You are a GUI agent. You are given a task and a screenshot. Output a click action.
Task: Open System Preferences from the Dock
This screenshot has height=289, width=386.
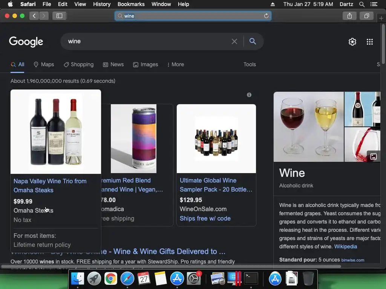pyautogui.click(x=194, y=278)
